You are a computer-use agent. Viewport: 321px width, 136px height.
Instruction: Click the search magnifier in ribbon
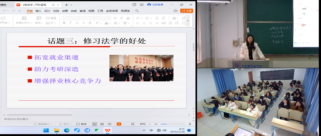(137, 11)
